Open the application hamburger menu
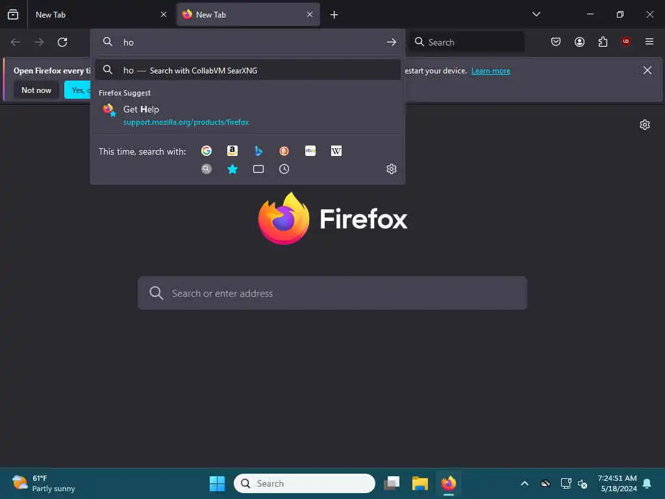 pyautogui.click(x=649, y=42)
